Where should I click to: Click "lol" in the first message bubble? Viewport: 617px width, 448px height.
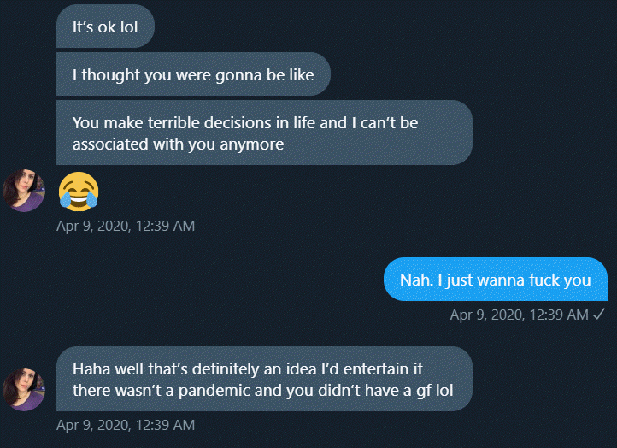(129, 27)
